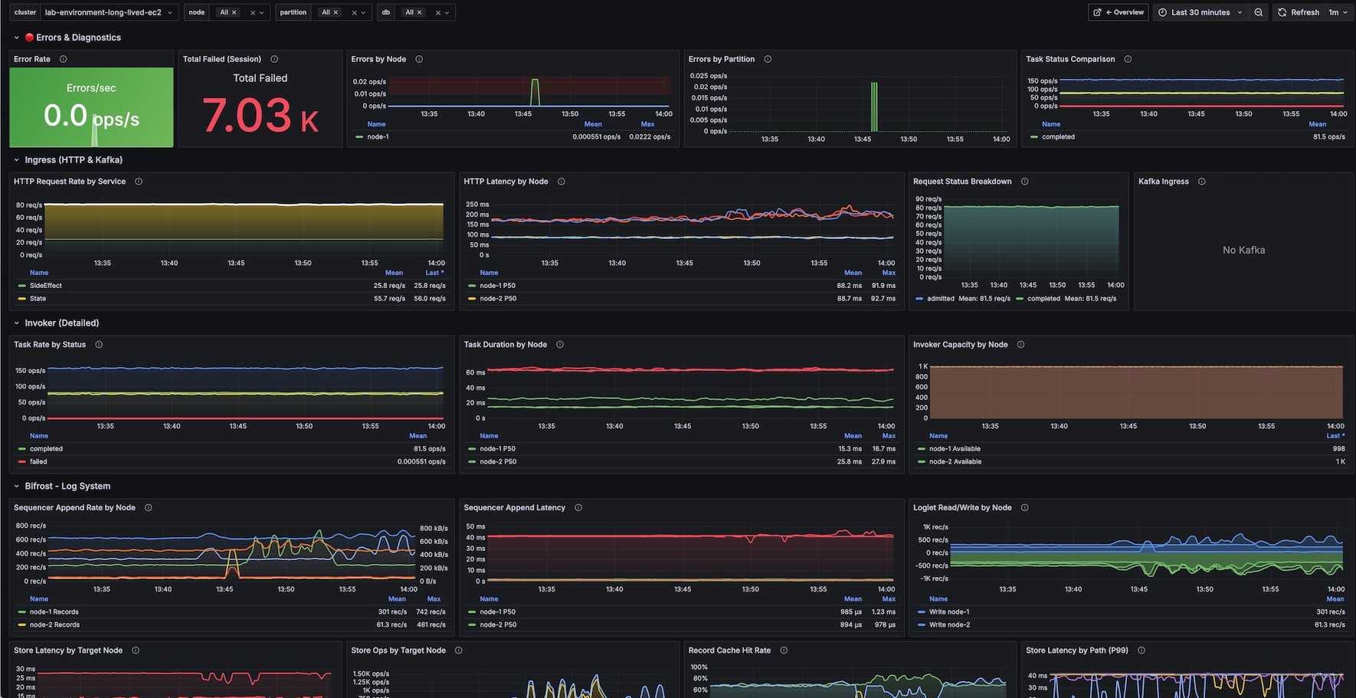Click Invoker Capacity by Node info icon
This screenshot has width=1356, height=698.
click(1020, 345)
